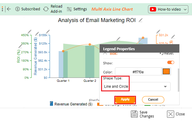Open Settings with the sliders icon
The height and width of the screenshot is (123, 192).
pyautogui.click(x=69, y=9)
